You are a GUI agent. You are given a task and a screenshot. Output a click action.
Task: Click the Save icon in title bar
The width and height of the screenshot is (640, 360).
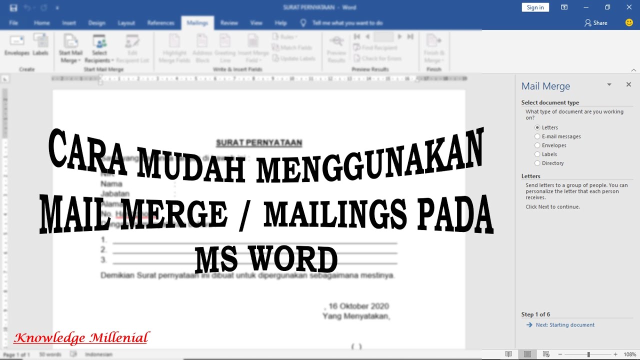pyautogui.click(x=13, y=8)
